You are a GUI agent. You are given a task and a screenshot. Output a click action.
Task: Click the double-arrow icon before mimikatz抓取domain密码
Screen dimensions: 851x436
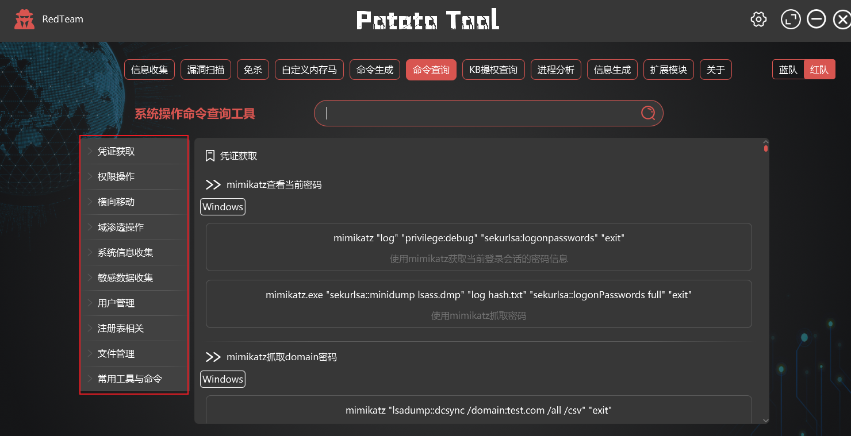click(213, 357)
